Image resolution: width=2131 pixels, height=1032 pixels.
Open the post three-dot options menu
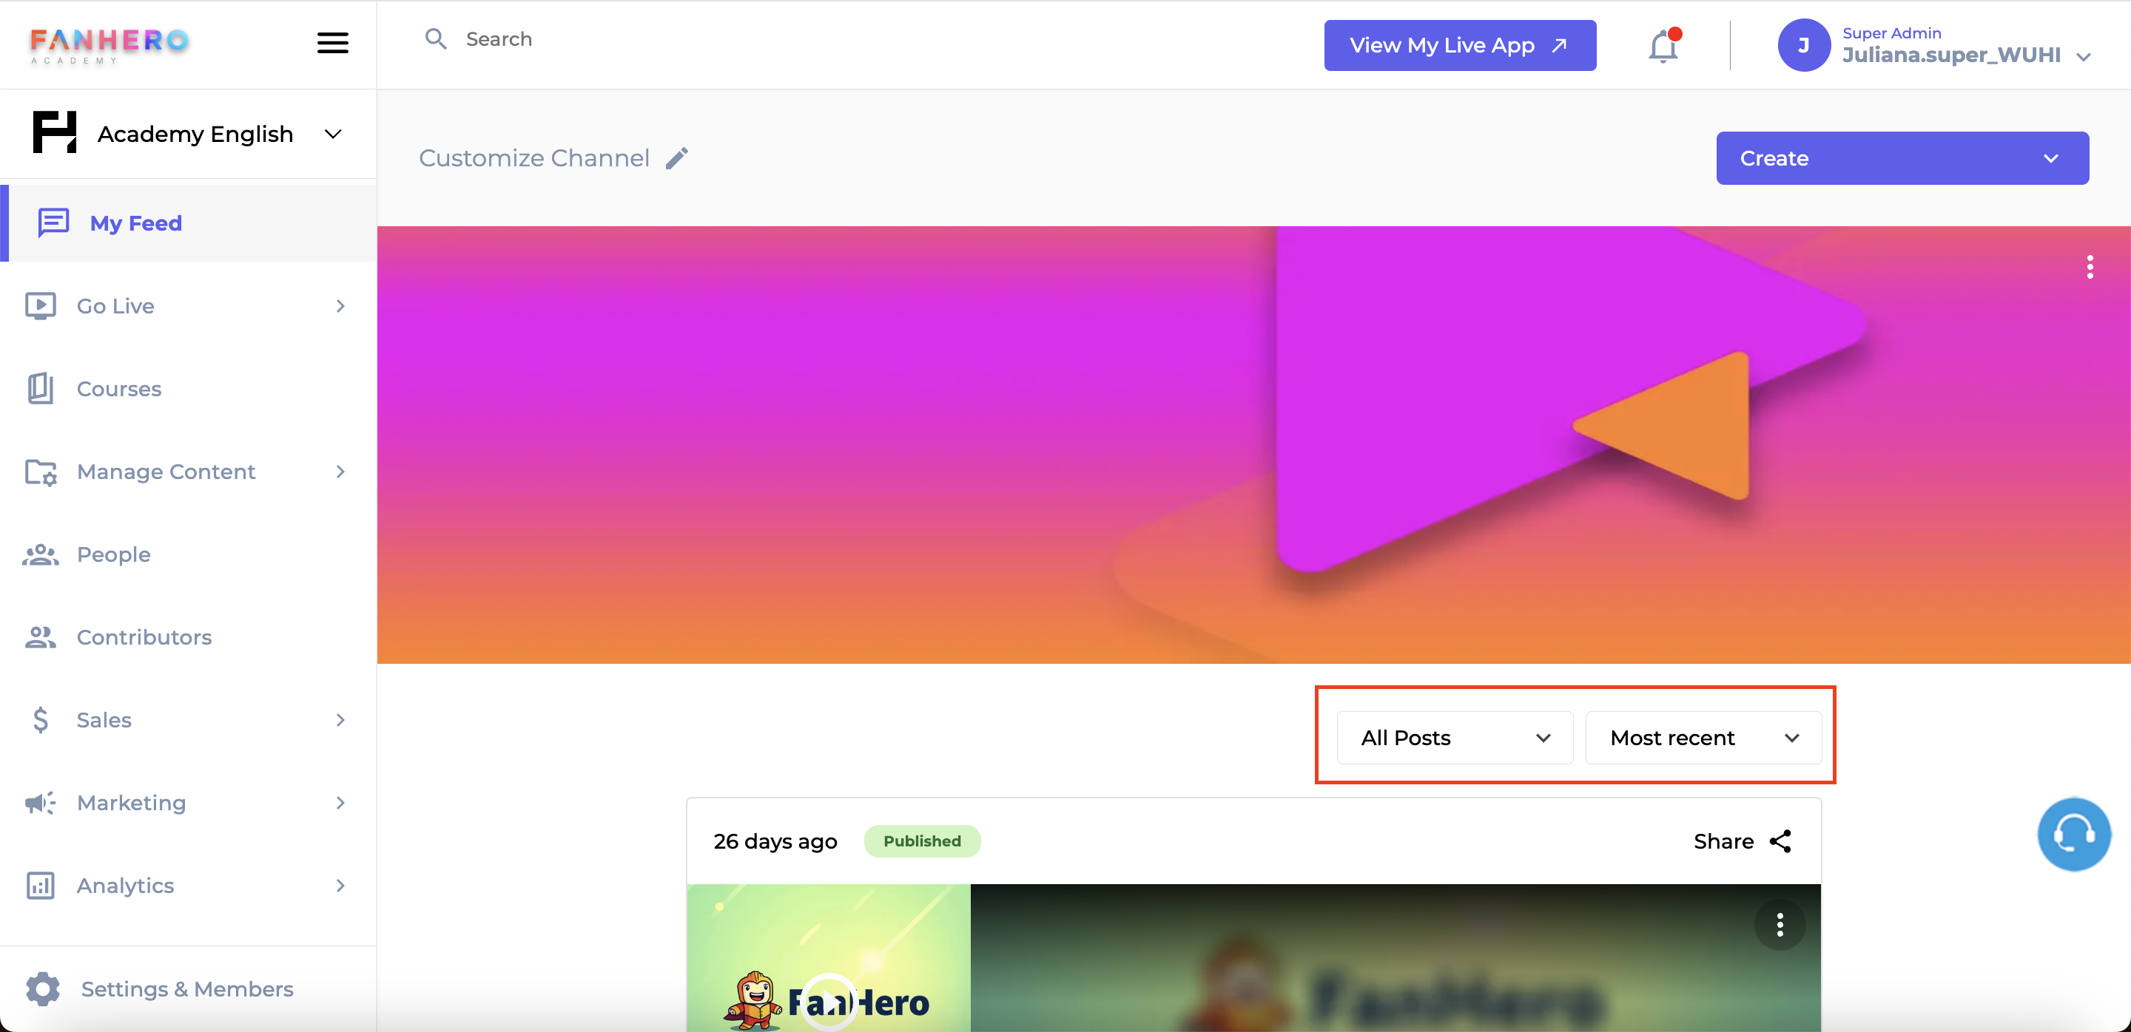point(1780,925)
